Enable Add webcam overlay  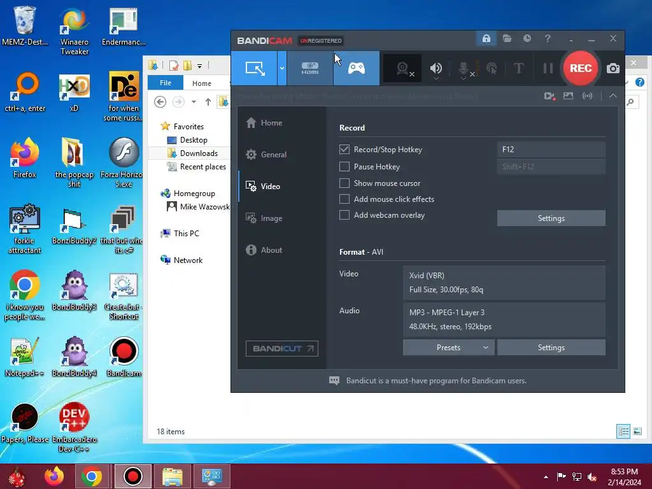point(344,215)
